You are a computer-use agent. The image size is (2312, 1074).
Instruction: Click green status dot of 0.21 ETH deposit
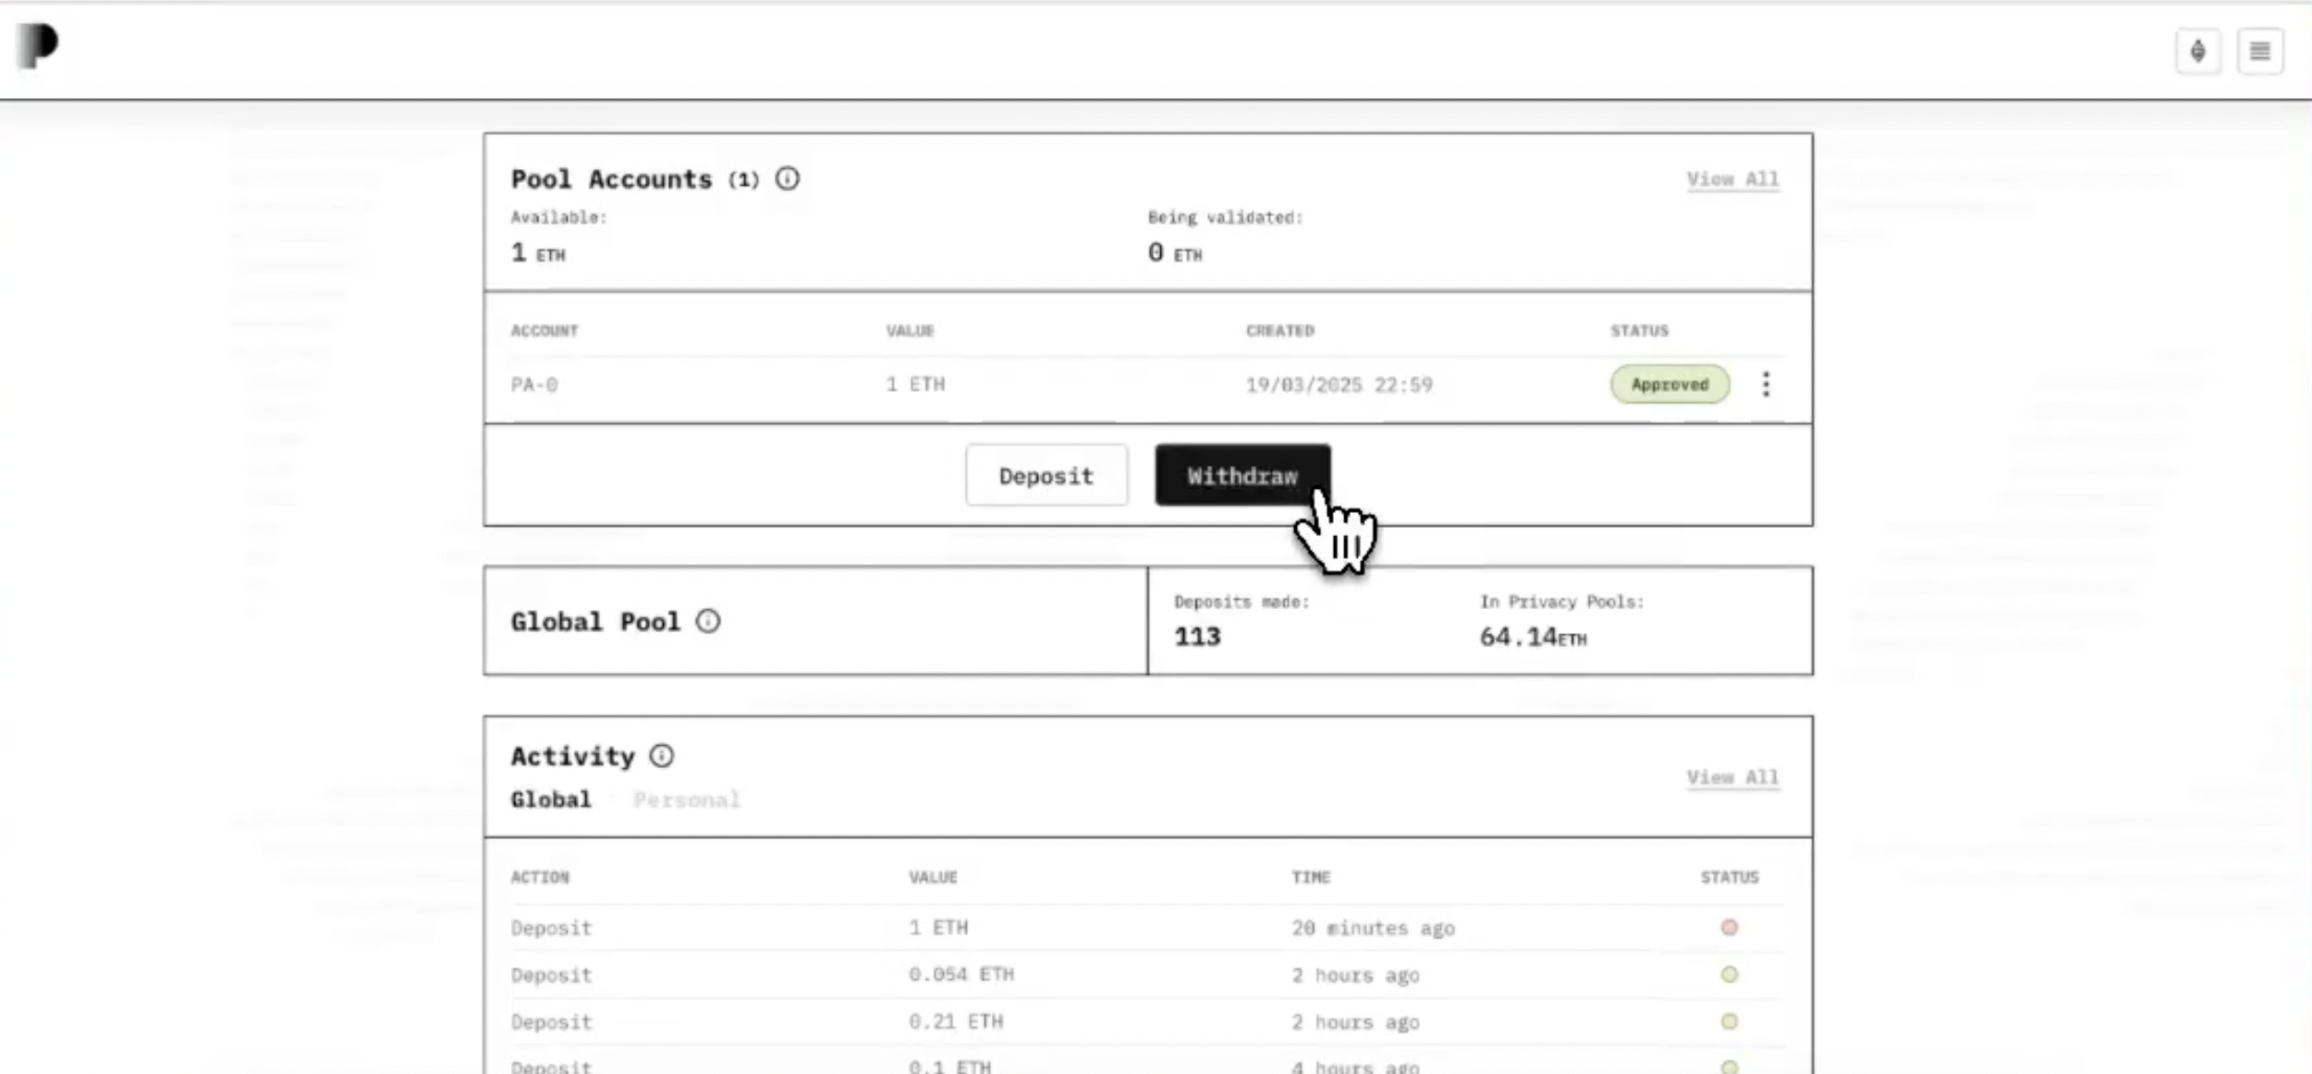tap(1729, 1021)
